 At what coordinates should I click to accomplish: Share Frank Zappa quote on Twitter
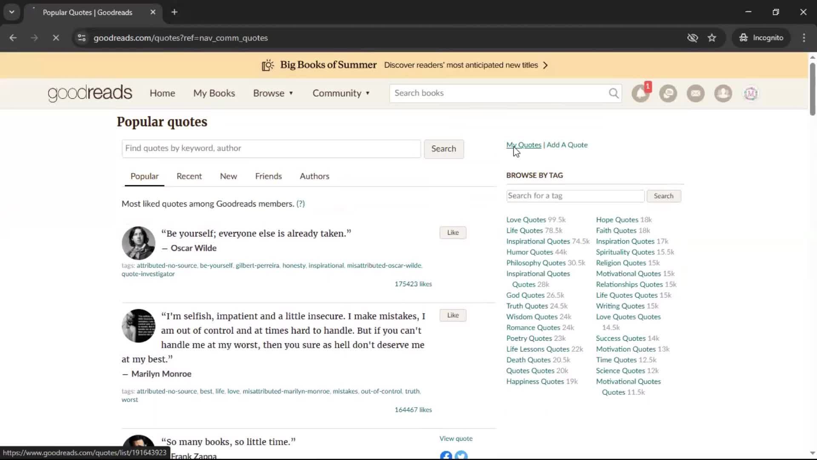click(x=461, y=456)
